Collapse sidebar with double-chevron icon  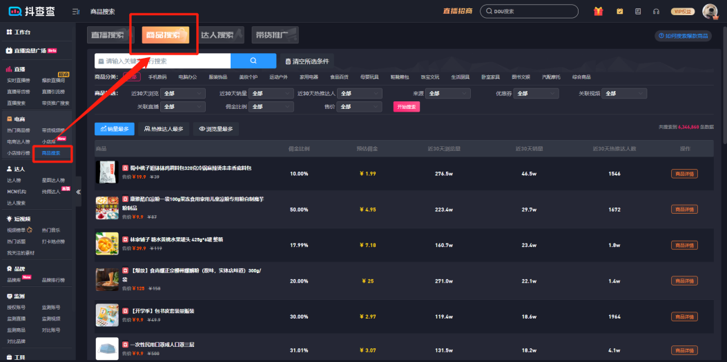tap(78, 192)
